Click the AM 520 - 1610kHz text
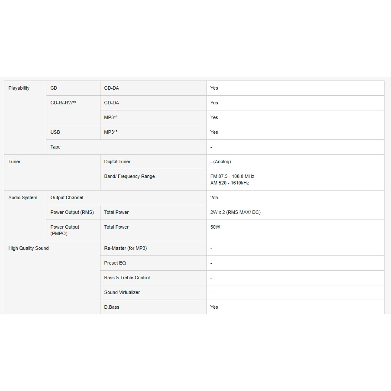This screenshot has height=391, width=391. pyautogui.click(x=229, y=183)
